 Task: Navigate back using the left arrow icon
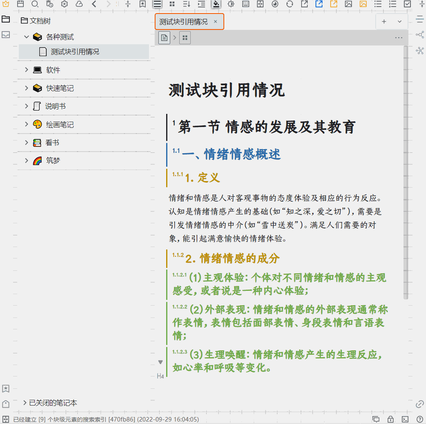coord(94,4)
